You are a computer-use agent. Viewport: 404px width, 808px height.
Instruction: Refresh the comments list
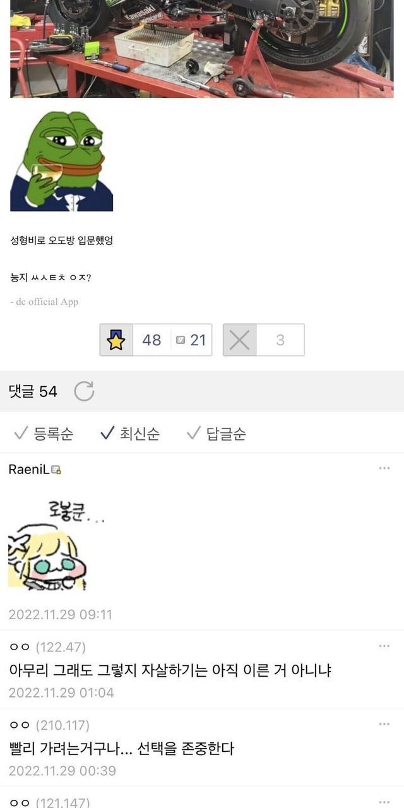(84, 391)
